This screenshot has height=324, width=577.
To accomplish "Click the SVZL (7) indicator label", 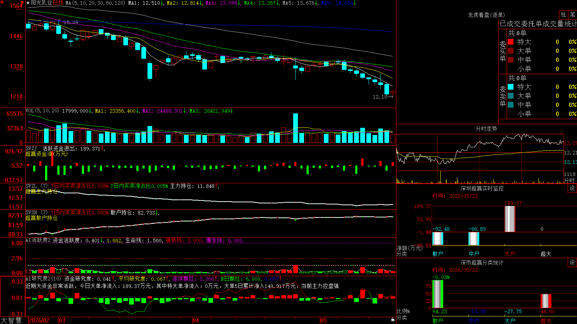I will [36, 186].
